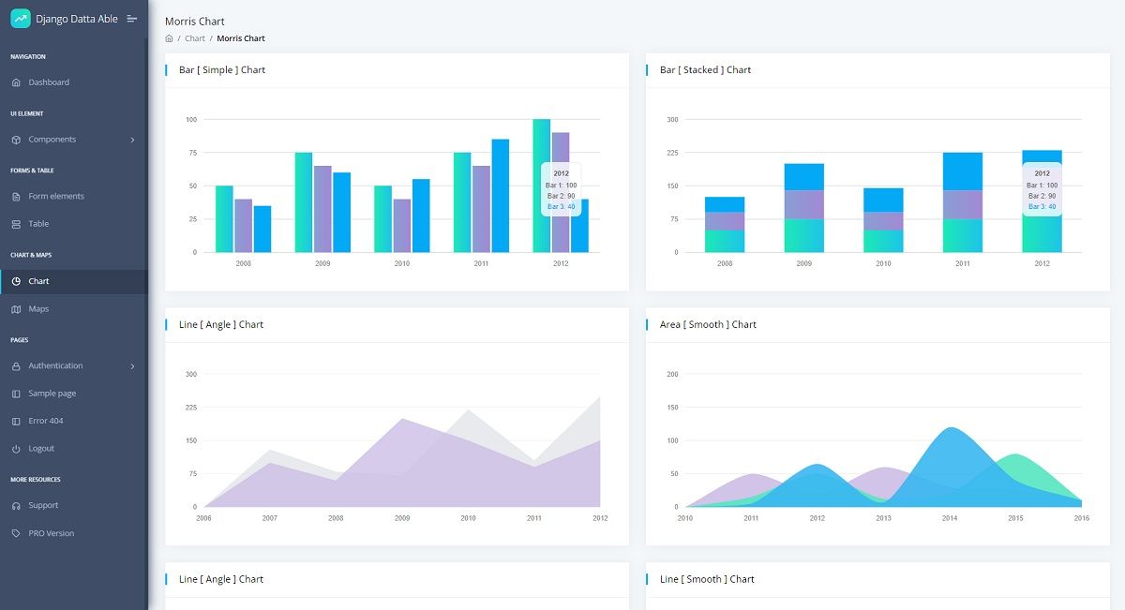Click the 2012 tooltip in stacked bar chart
Image resolution: width=1125 pixels, height=610 pixels.
1042,189
